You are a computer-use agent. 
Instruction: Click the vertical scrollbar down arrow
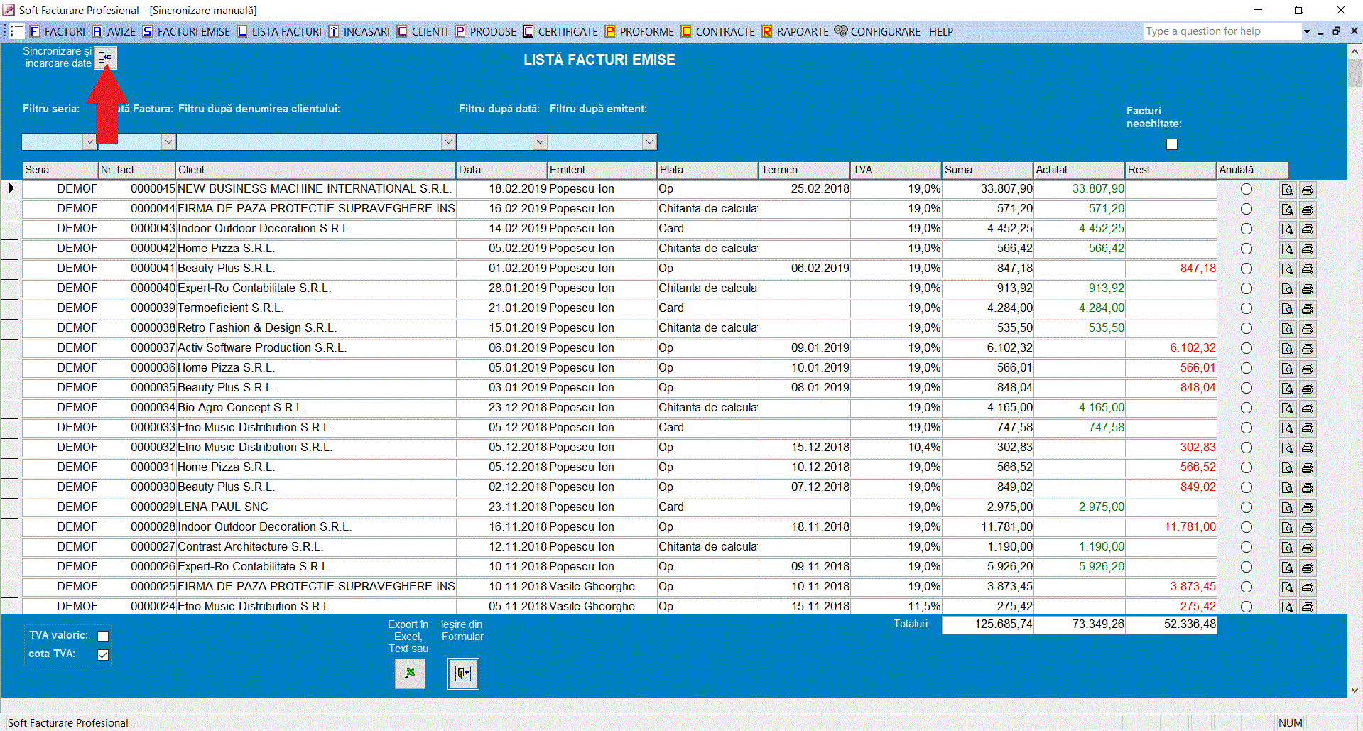point(1354,690)
